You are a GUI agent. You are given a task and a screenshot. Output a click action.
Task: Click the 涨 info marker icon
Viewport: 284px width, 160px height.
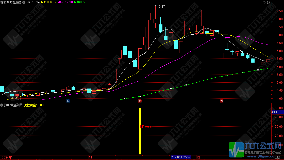[140, 101]
